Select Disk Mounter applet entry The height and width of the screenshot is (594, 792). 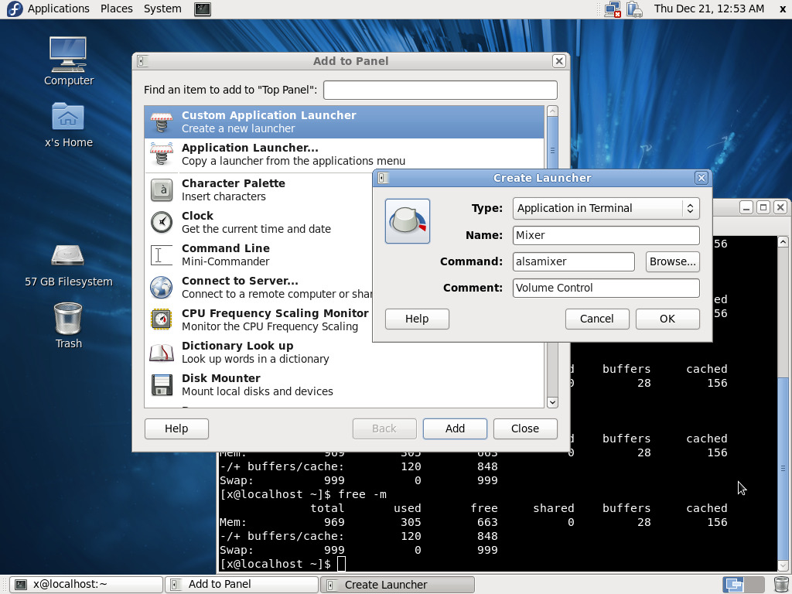click(255, 384)
